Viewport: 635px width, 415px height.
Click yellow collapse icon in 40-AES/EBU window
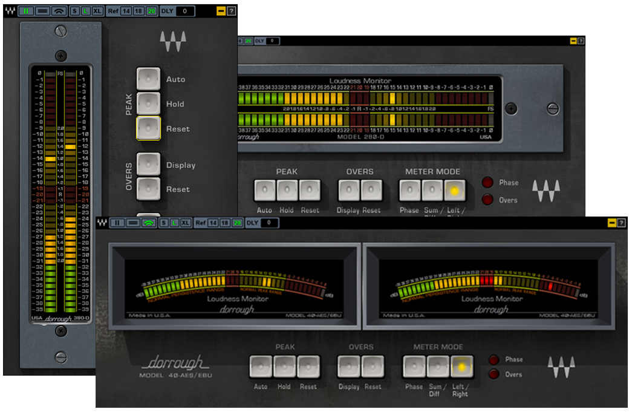(x=612, y=223)
